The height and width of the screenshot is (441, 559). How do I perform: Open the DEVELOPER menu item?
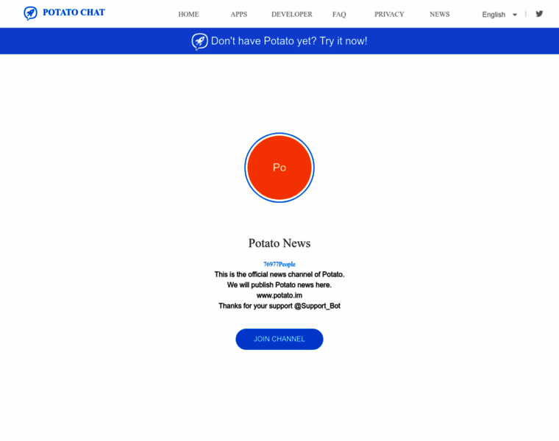[292, 14]
